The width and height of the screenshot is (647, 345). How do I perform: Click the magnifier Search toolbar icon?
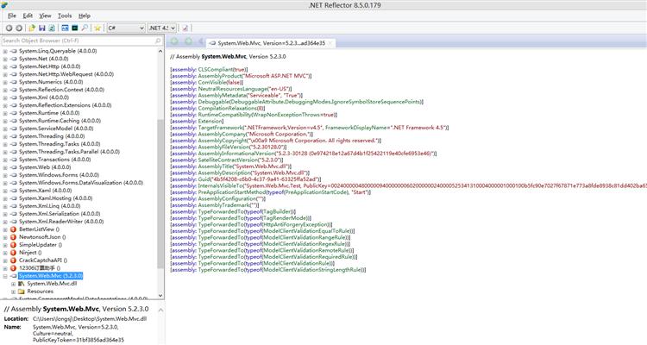[85, 28]
